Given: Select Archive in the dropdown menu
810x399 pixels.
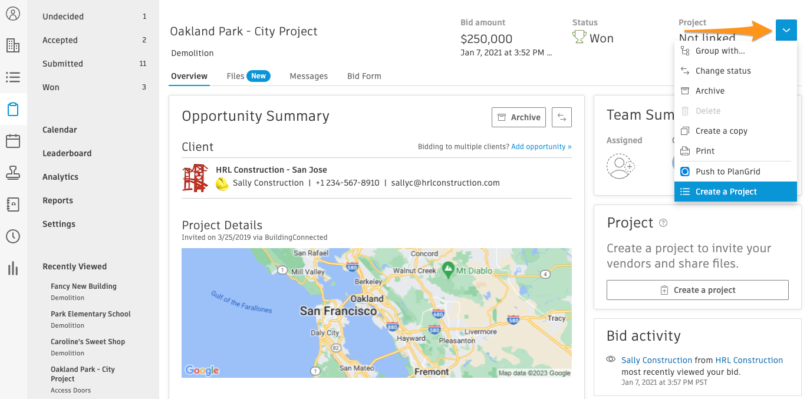Looking at the screenshot, I should click(x=735, y=91).
